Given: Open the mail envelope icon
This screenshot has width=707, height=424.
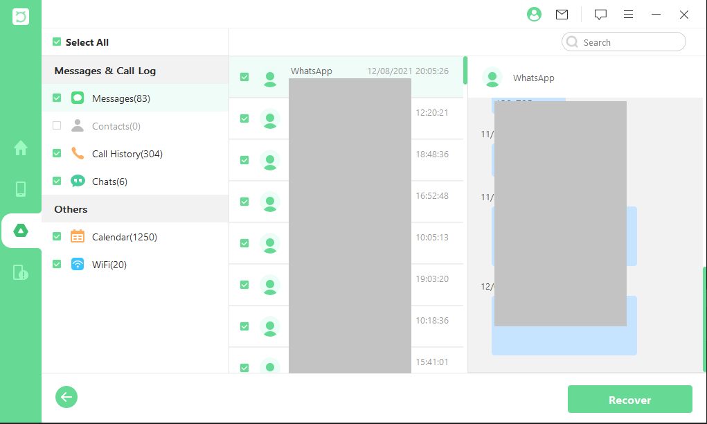Looking at the screenshot, I should (x=562, y=15).
